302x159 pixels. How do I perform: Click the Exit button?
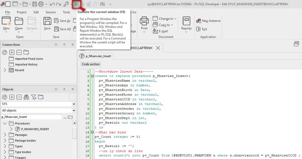202,29
